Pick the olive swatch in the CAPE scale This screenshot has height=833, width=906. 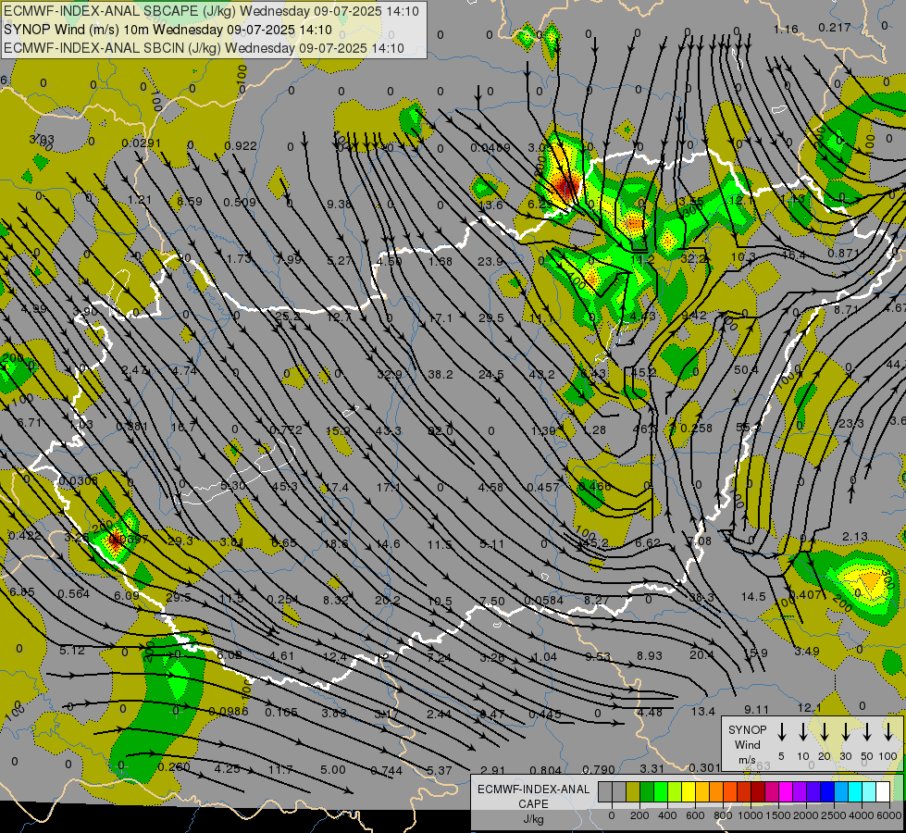(633, 791)
